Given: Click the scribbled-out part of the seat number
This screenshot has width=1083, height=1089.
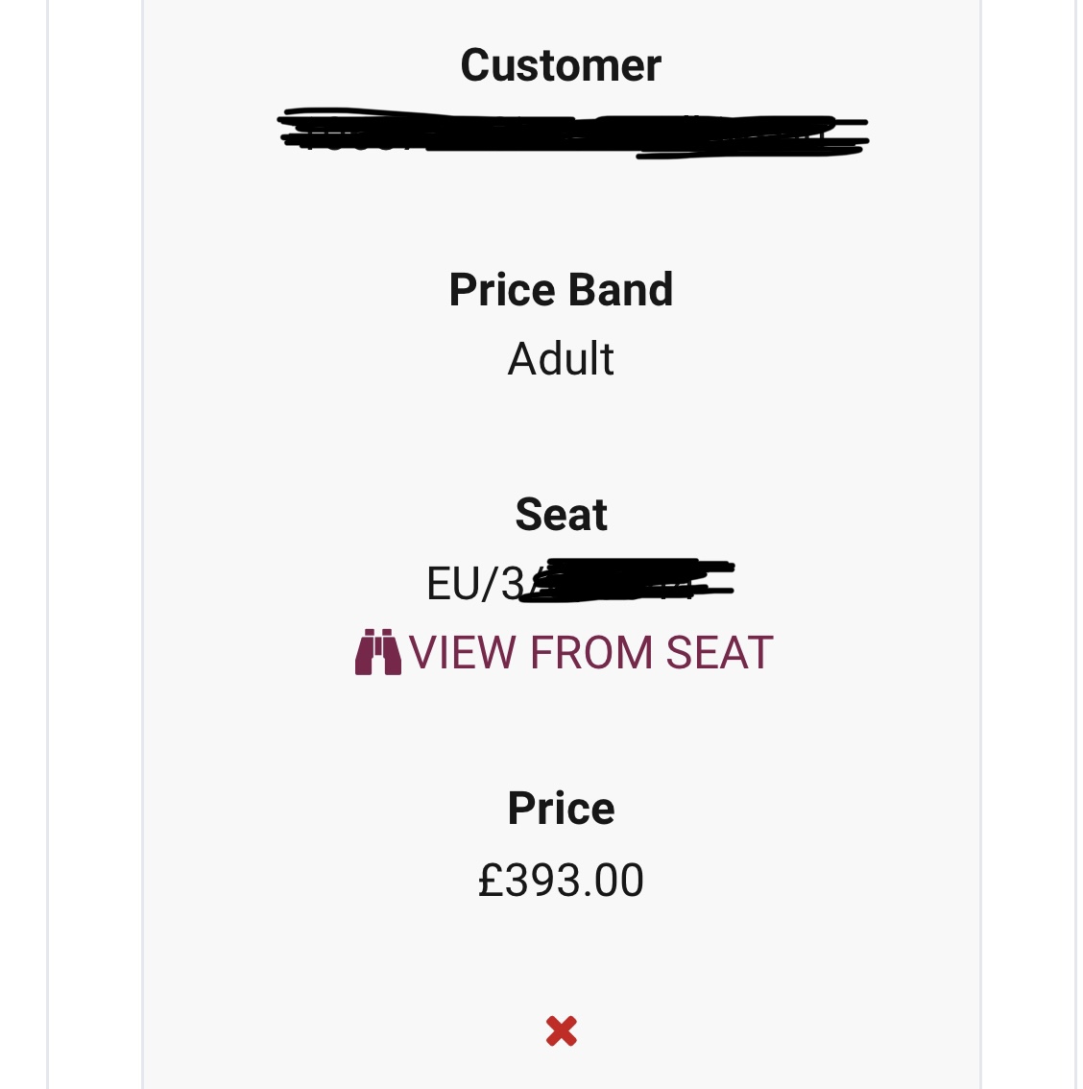Looking at the screenshot, I should [627, 580].
